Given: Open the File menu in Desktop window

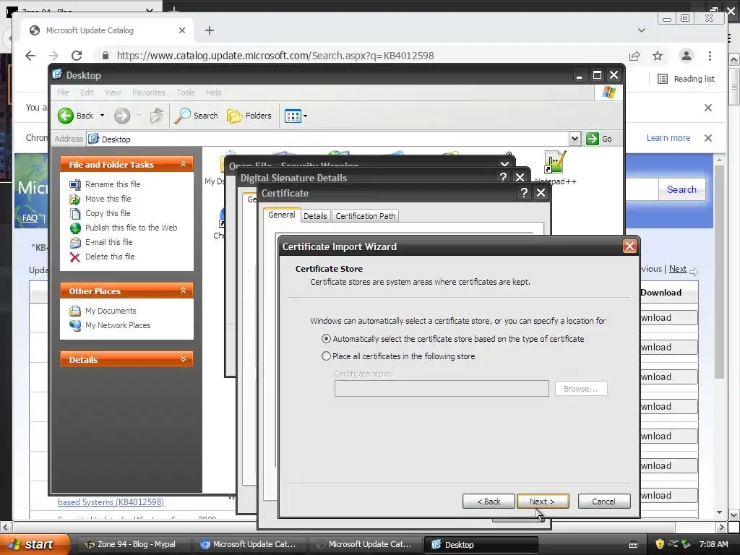Looking at the screenshot, I should (x=63, y=92).
